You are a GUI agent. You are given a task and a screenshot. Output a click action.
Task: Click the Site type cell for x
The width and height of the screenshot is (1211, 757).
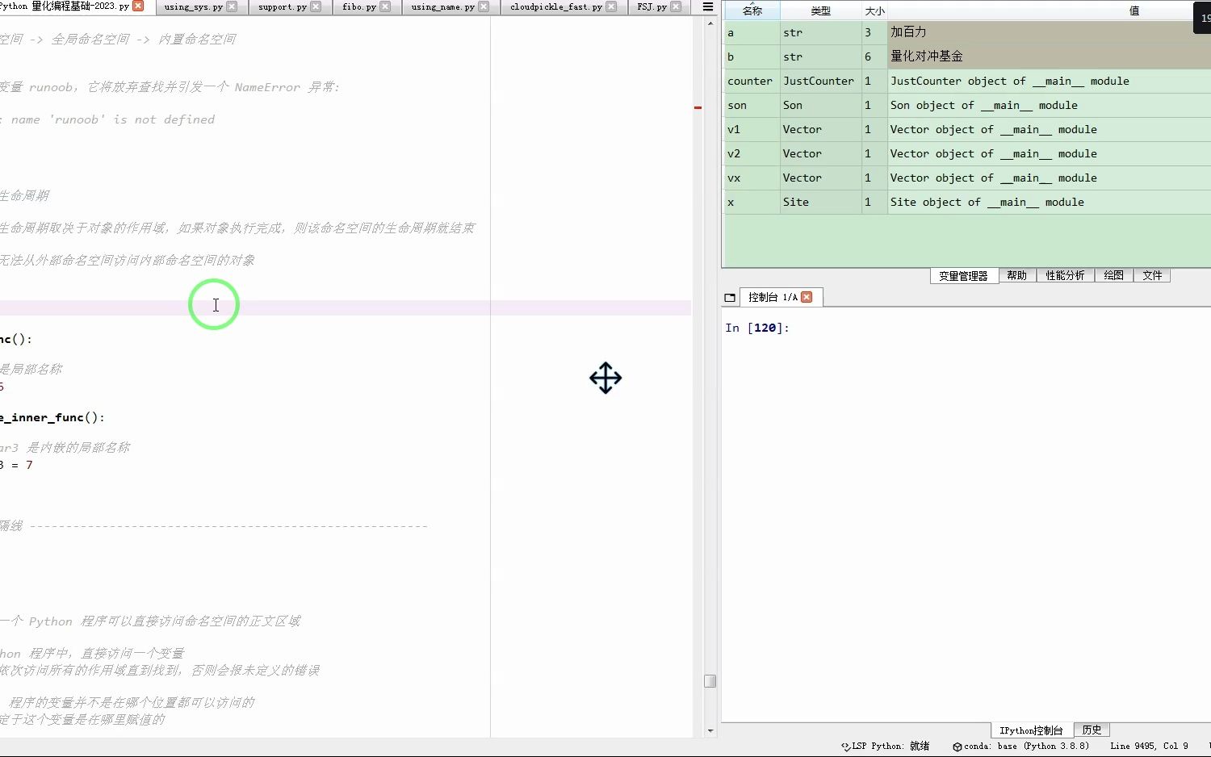820,202
